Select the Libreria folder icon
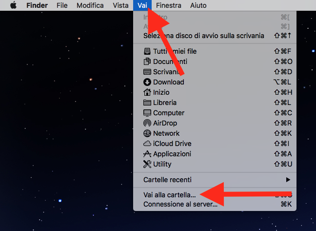Image resolution: width=316 pixels, height=231 pixels. [147, 103]
